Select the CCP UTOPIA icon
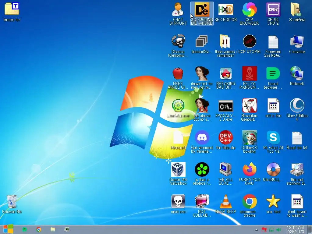 [249, 41]
